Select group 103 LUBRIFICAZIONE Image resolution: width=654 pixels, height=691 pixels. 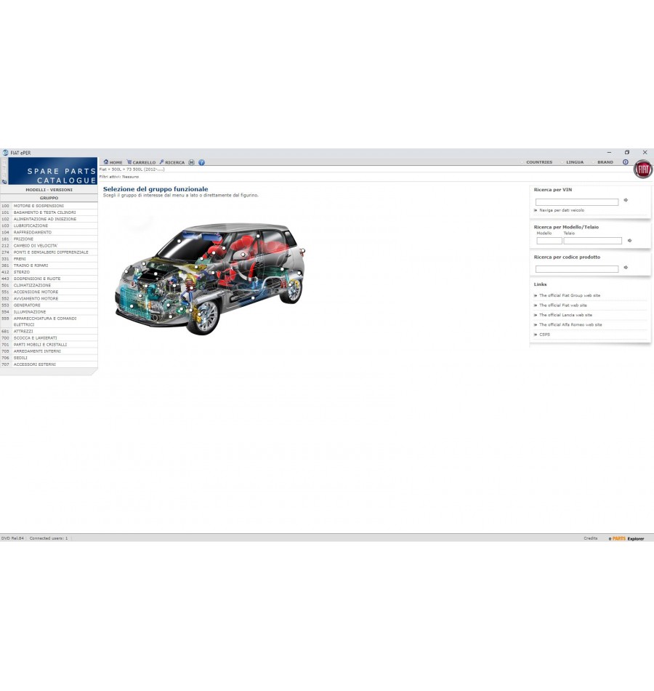point(49,225)
